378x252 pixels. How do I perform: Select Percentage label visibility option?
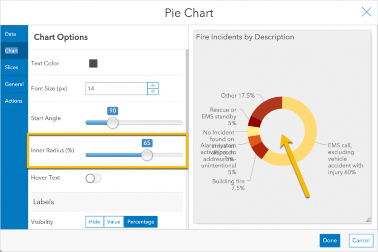(x=141, y=222)
